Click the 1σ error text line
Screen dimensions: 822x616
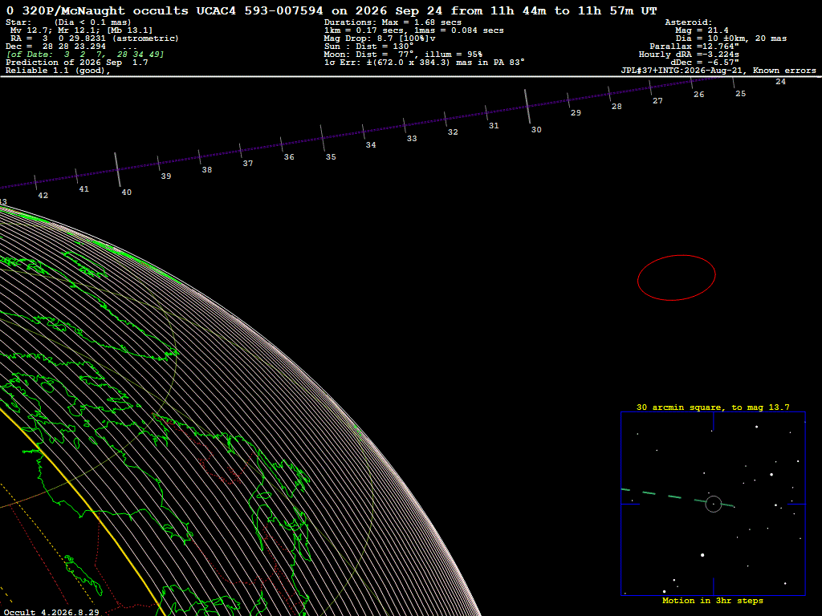(424, 62)
